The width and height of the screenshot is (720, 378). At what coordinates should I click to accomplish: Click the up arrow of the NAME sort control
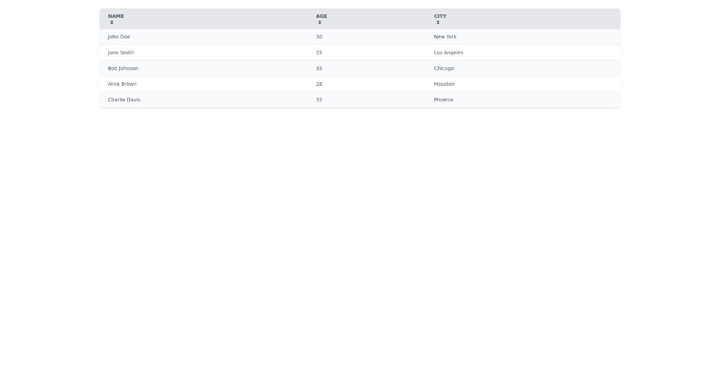(x=112, y=21)
